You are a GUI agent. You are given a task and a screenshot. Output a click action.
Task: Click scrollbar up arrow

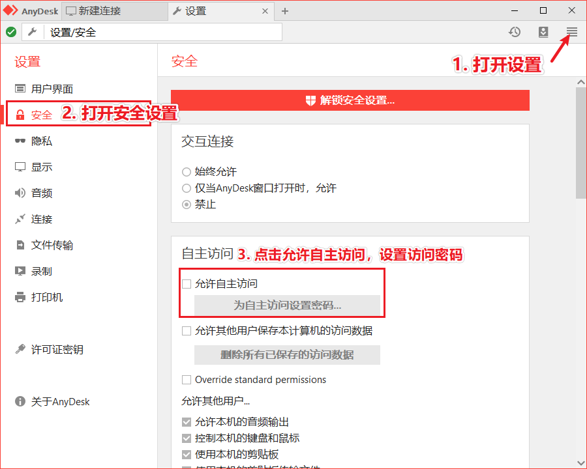[581, 82]
